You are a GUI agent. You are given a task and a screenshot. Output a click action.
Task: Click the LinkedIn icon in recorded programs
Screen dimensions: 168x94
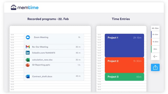[x=28, y=53]
